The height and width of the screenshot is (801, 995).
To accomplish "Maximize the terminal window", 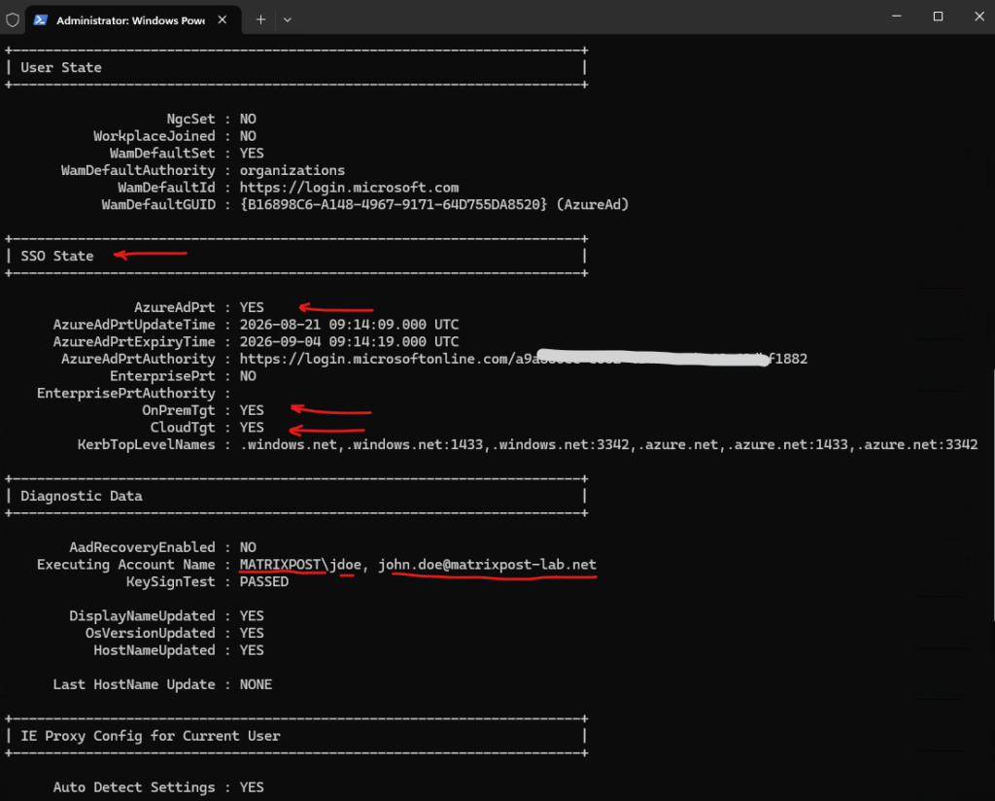I will coord(938,17).
